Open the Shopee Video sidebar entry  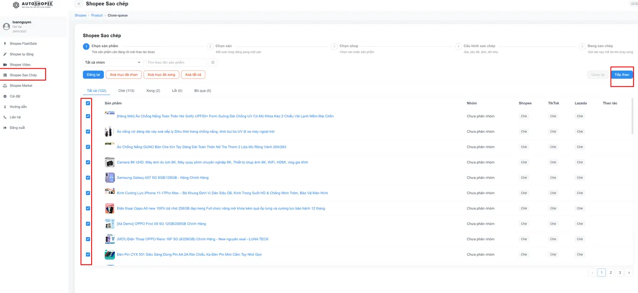pyautogui.click(x=20, y=65)
